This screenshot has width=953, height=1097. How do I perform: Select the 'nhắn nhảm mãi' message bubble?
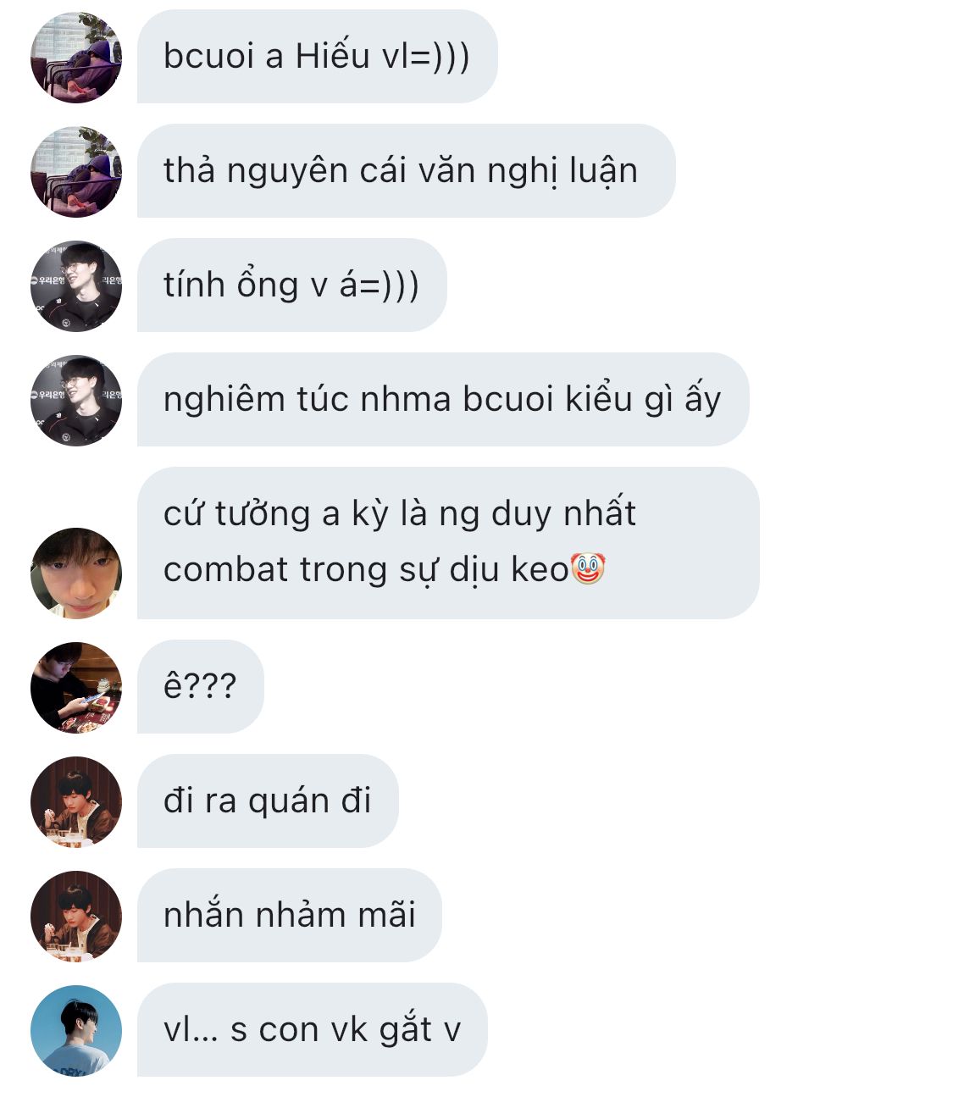pyautogui.click(x=290, y=916)
